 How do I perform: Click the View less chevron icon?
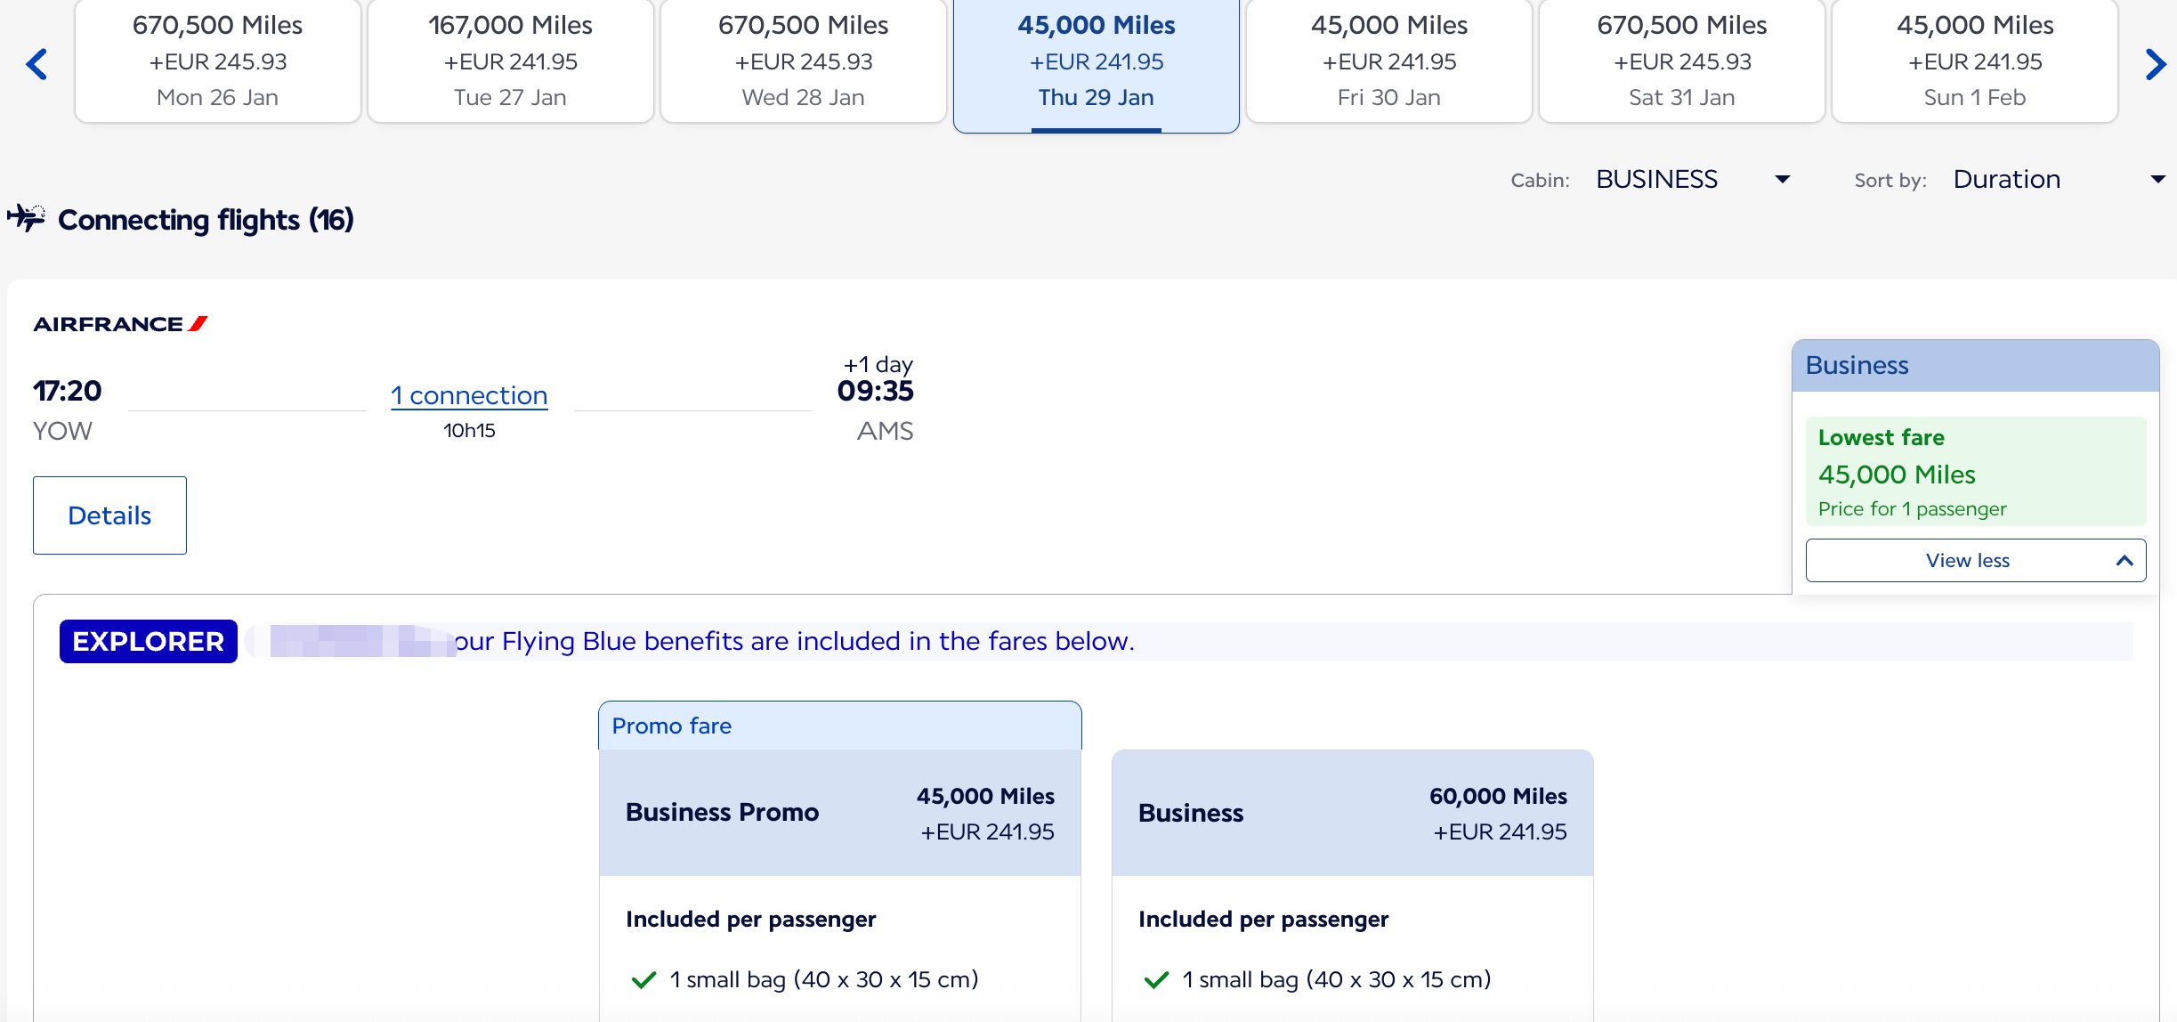tap(2124, 561)
